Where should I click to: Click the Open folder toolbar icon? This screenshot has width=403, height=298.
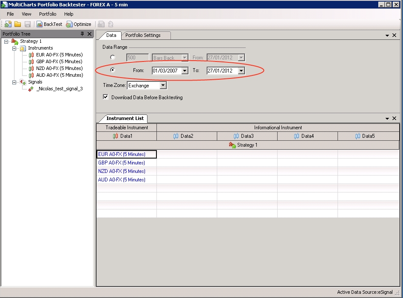pyautogui.click(x=18, y=24)
